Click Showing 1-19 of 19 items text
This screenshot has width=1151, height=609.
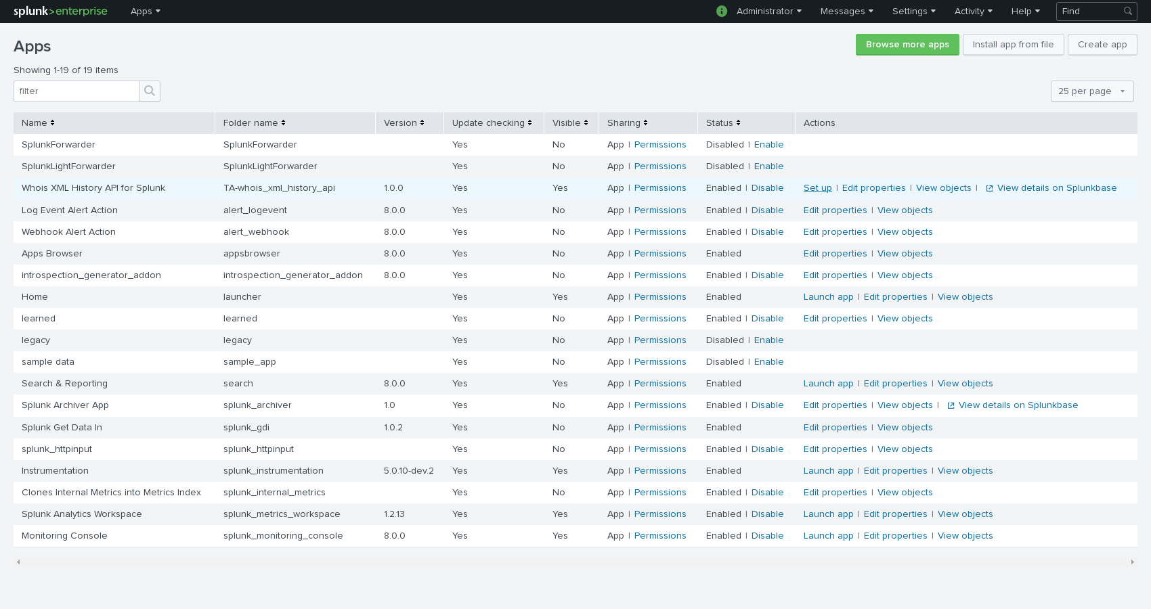[x=66, y=70]
